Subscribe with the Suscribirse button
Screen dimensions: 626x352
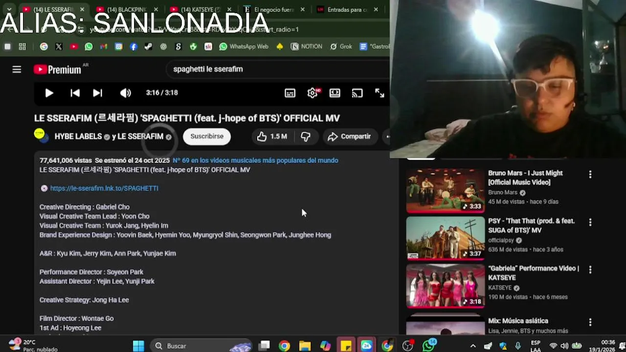[207, 136]
